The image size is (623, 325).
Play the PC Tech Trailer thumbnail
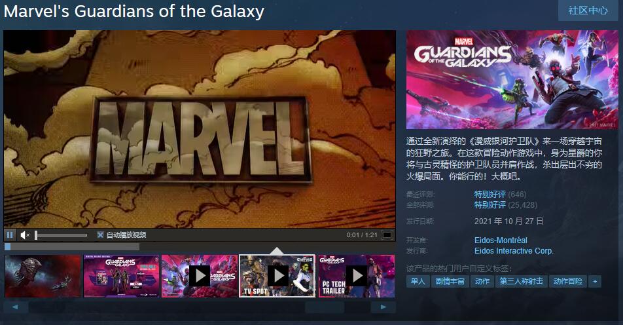point(357,276)
